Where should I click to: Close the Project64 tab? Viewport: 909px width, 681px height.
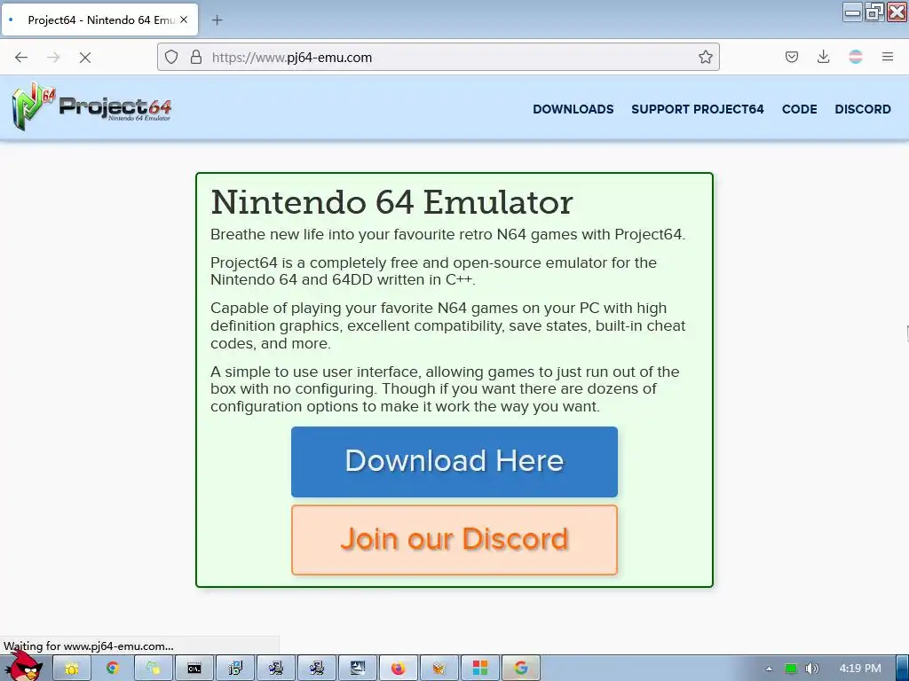point(184,20)
